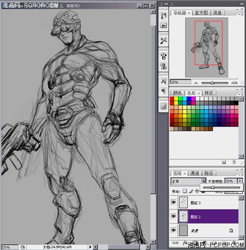
Task: Switch to the 直方图 tab
Action: (201, 13)
